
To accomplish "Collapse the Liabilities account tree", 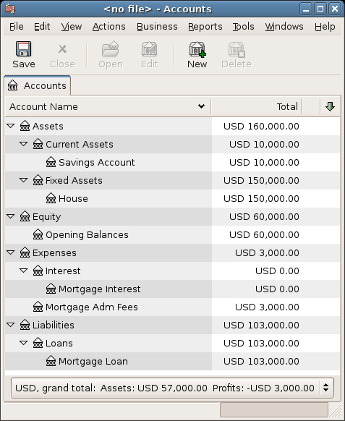I will (11, 325).
